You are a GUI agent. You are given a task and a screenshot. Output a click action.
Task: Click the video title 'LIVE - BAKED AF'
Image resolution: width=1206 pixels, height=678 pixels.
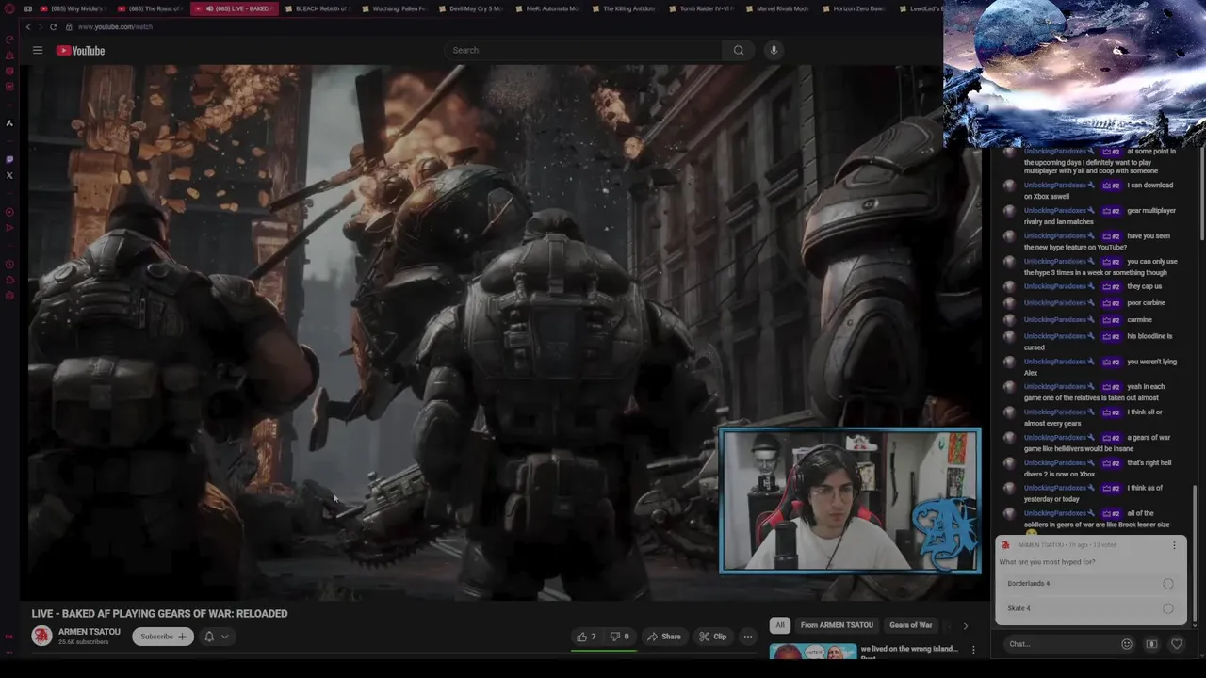[x=159, y=614]
